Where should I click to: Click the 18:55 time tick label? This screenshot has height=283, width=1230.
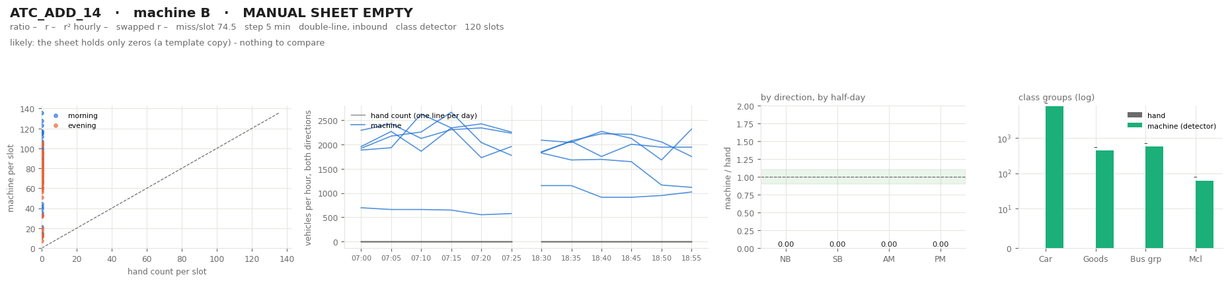click(x=691, y=258)
